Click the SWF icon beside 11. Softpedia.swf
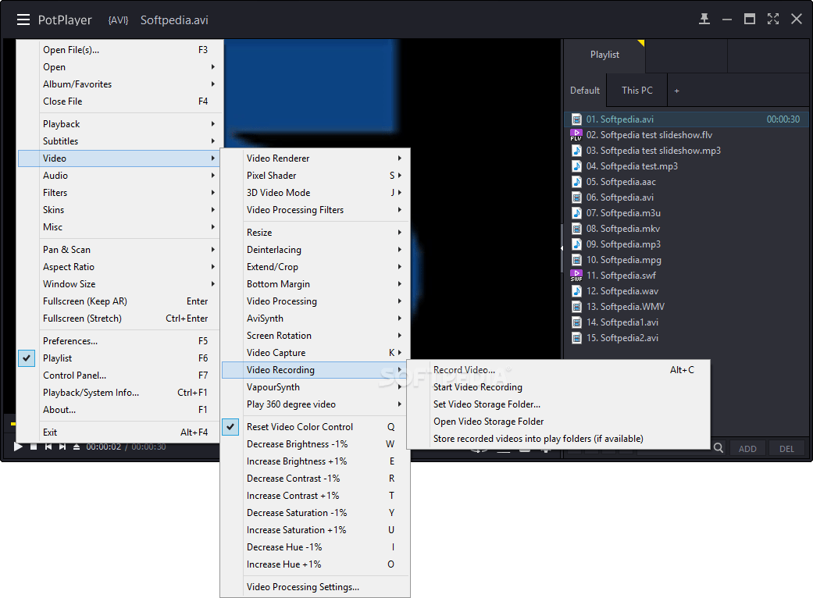 [576, 275]
